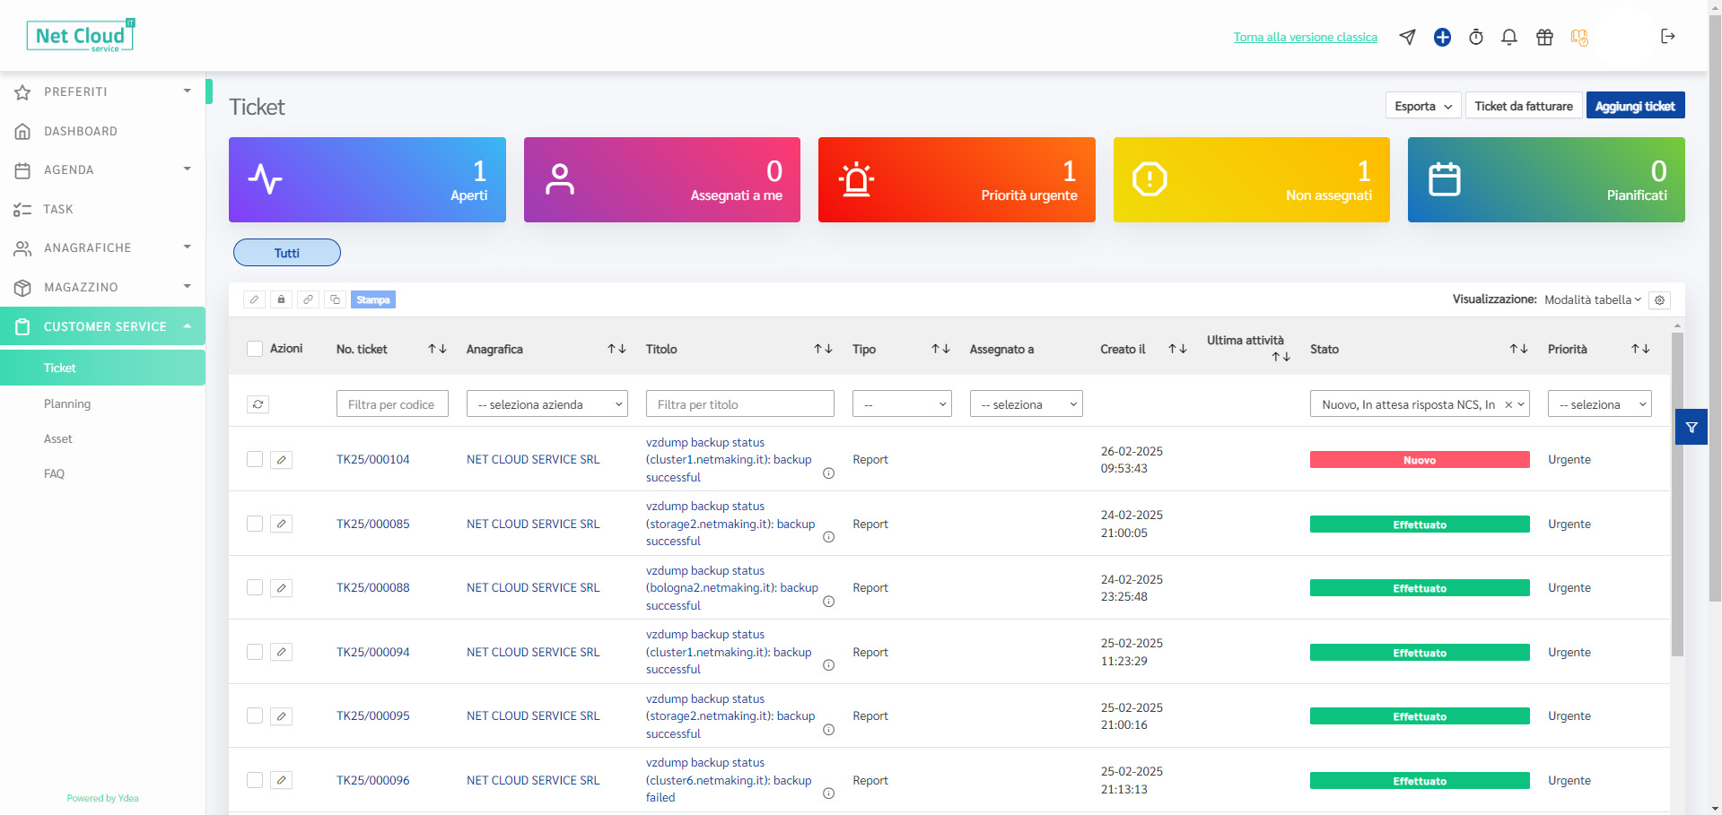Click the Non assegnati yellow card
The width and height of the screenshot is (1722, 815).
coord(1251,179)
